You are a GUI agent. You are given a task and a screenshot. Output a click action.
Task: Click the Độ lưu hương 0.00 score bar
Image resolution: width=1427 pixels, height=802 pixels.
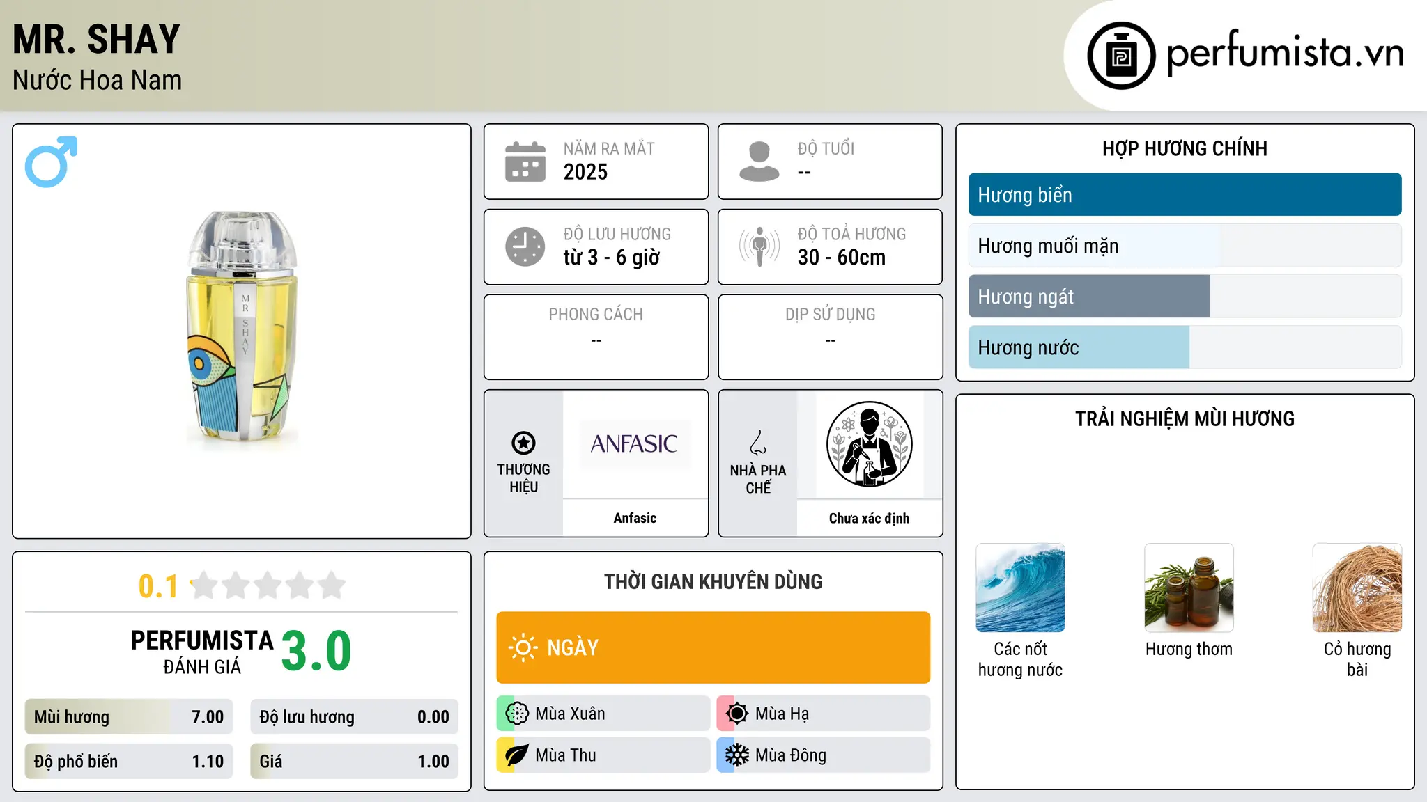(x=355, y=717)
